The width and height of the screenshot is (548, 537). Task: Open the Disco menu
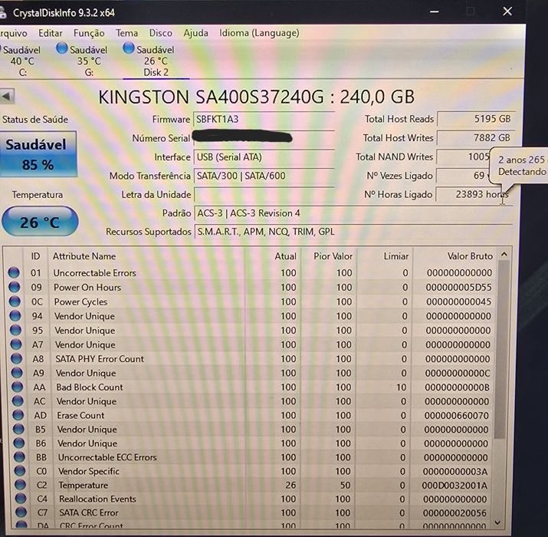pyautogui.click(x=161, y=33)
